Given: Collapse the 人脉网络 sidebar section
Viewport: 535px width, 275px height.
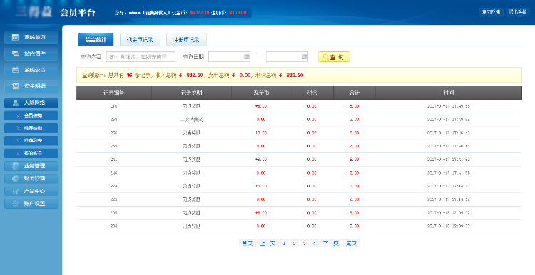Looking at the screenshot, I should tap(31, 103).
